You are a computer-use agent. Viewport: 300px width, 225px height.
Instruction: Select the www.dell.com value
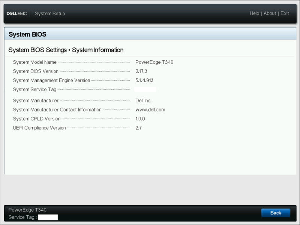150,109
